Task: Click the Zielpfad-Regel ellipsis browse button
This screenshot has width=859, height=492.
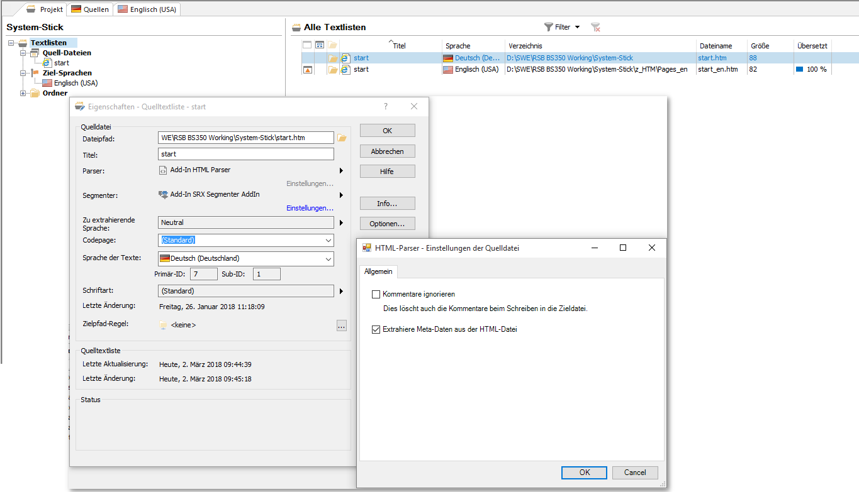Action: click(341, 325)
